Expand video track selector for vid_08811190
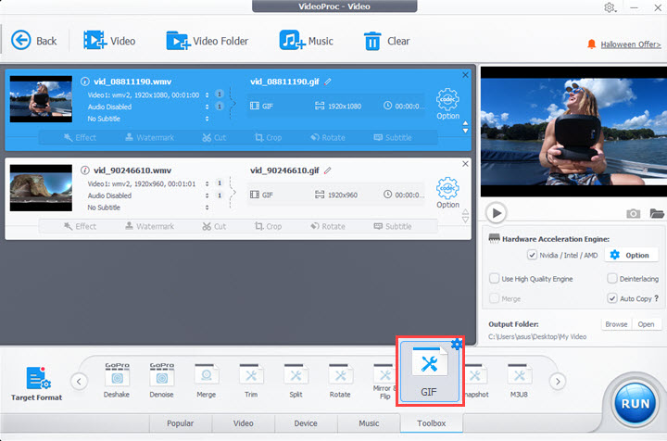The width and height of the screenshot is (667, 441). 208,94
